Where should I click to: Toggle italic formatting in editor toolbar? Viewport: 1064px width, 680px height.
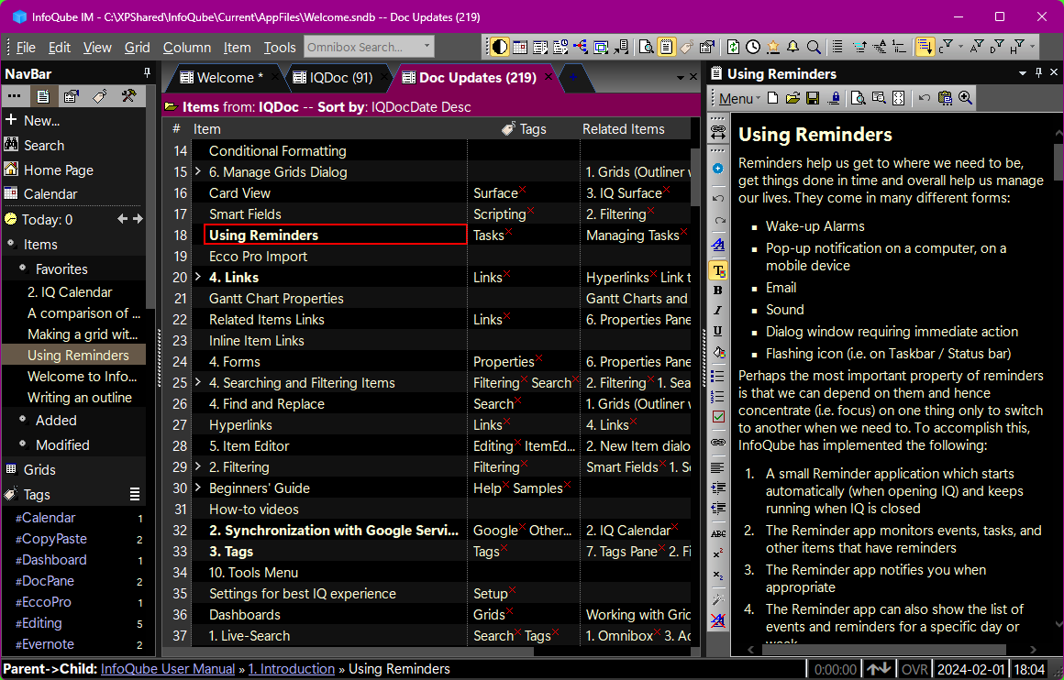coord(718,311)
